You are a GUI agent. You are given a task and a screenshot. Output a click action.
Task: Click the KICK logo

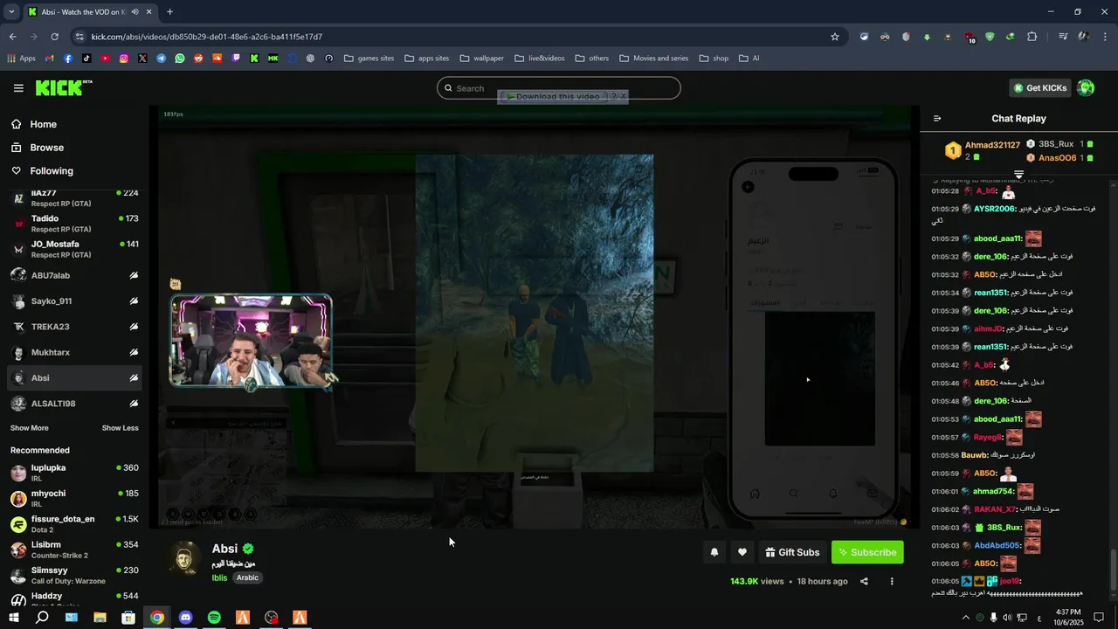(64, 87)
